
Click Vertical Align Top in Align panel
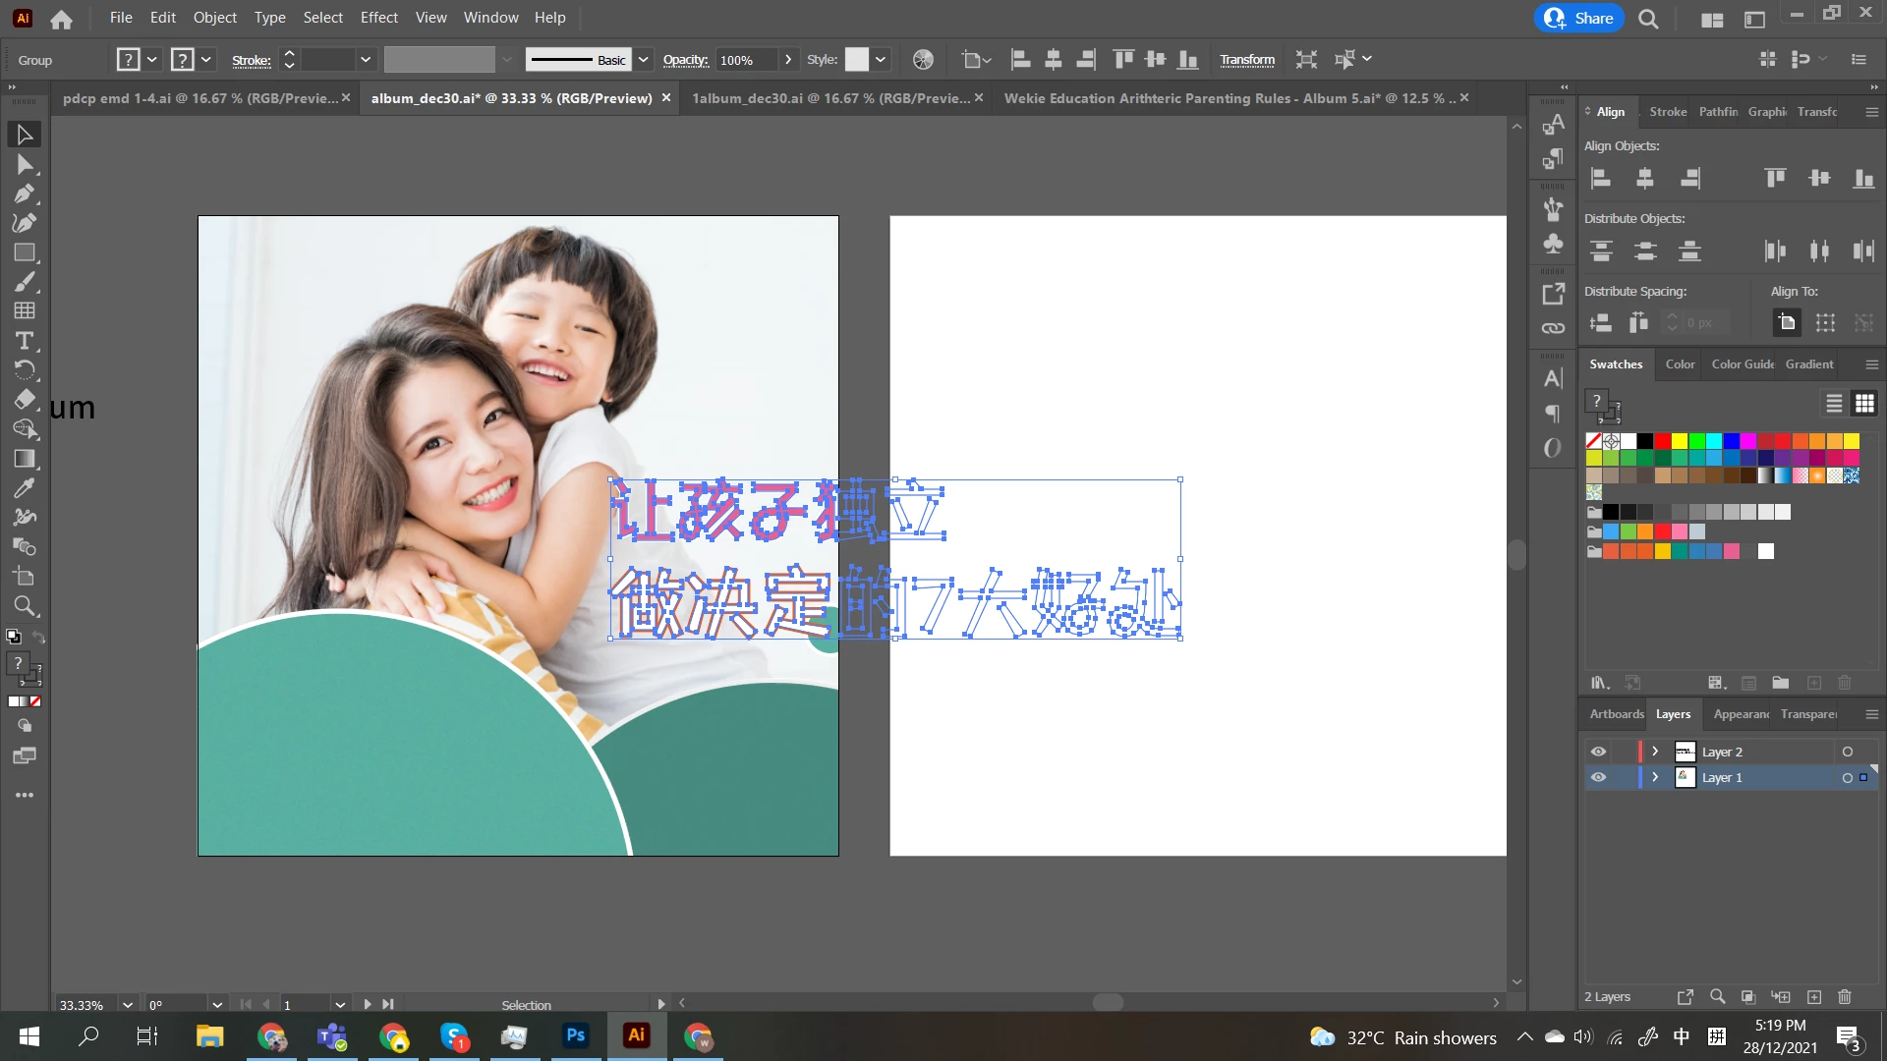[1775, 178]
